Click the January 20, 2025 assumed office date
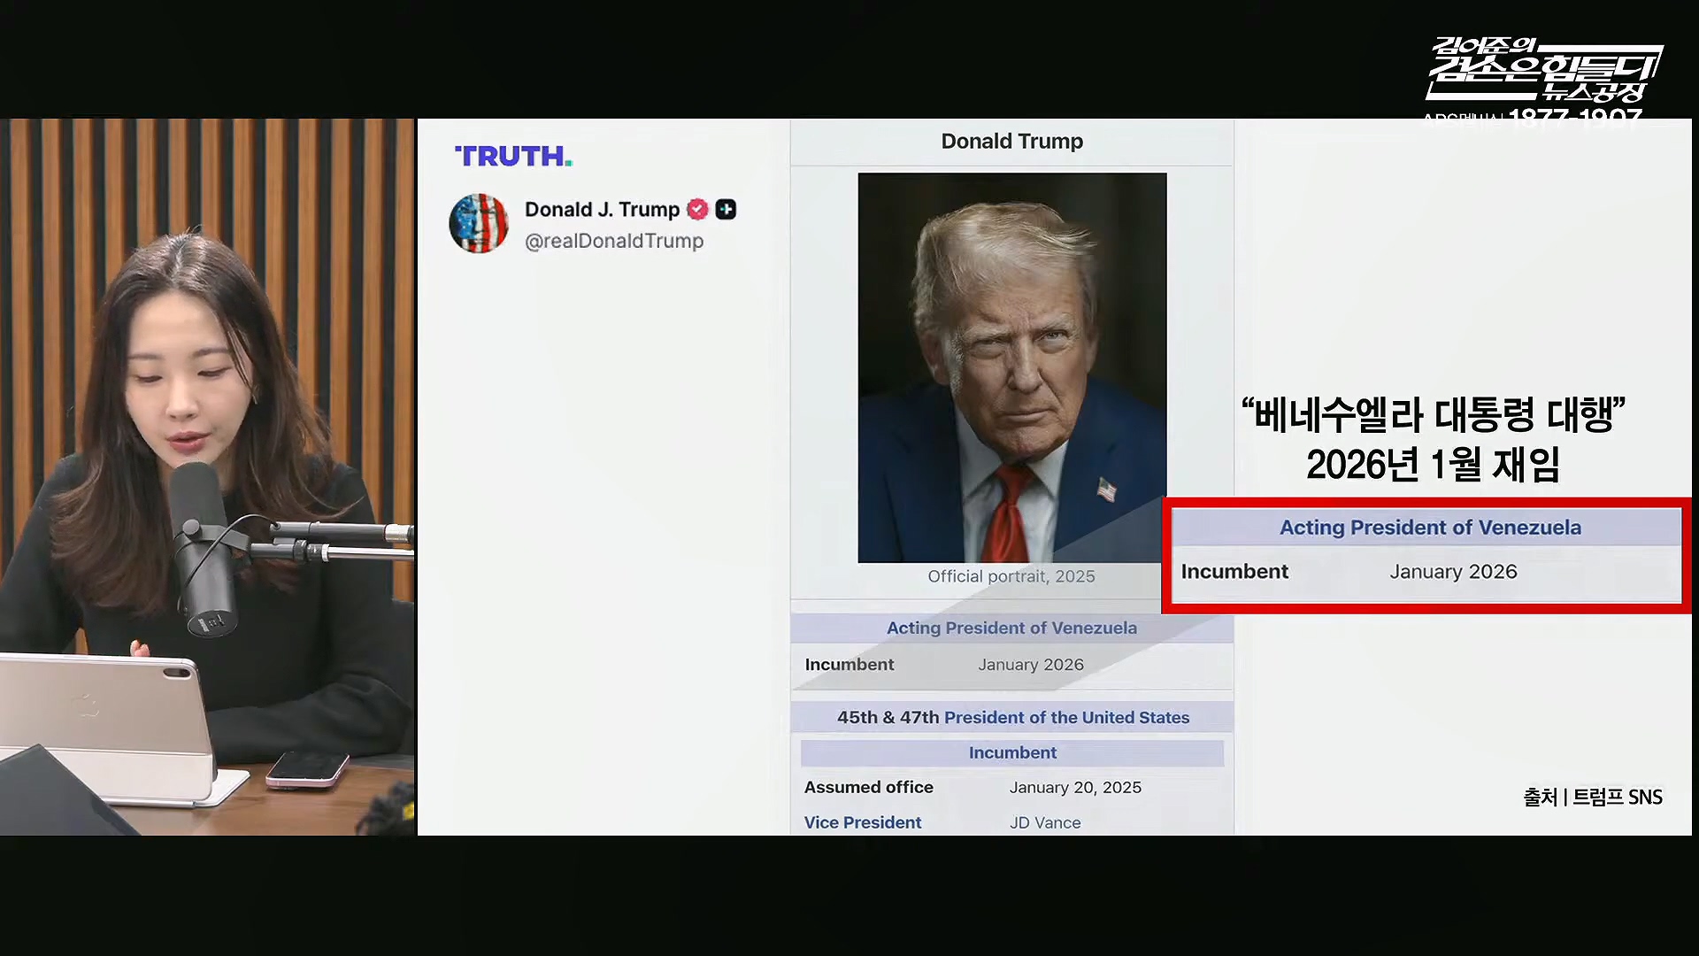This screenshot has width=1699, height=956. click(x=1075, y=787)
